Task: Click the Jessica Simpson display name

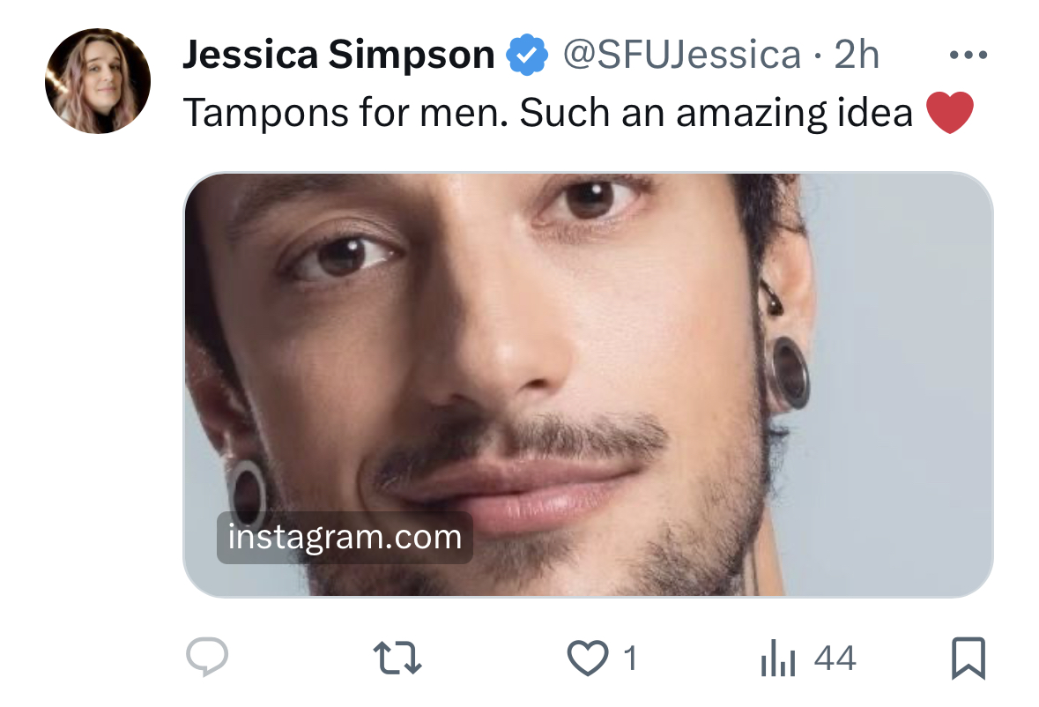Action: pyautogui.click(x=338, y=55)
